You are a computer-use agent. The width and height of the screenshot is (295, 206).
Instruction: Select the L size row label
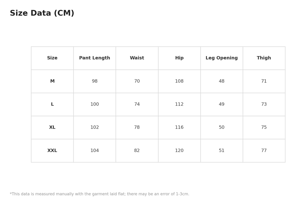52,104
